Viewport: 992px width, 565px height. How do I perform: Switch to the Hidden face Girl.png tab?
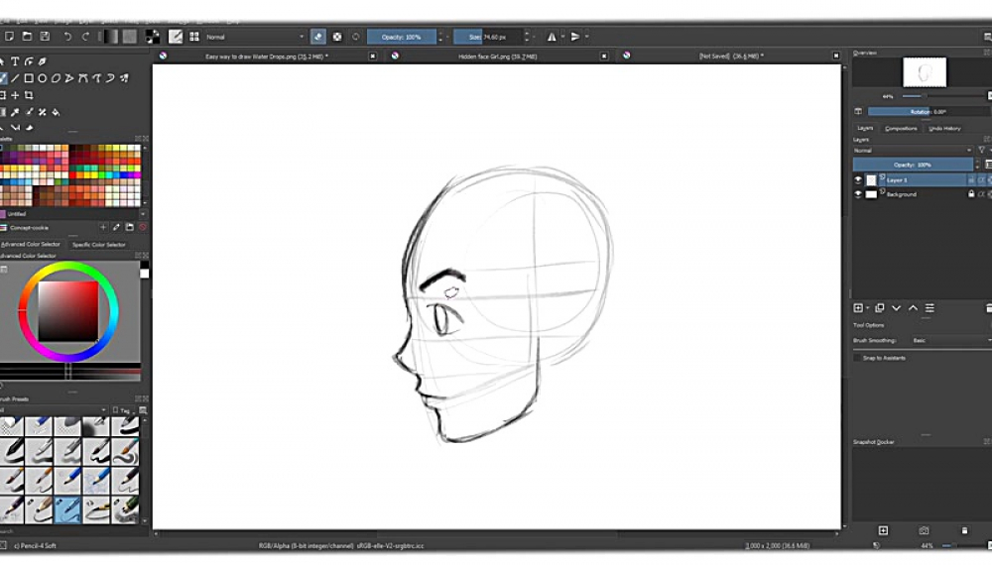(x=496, y=56)
